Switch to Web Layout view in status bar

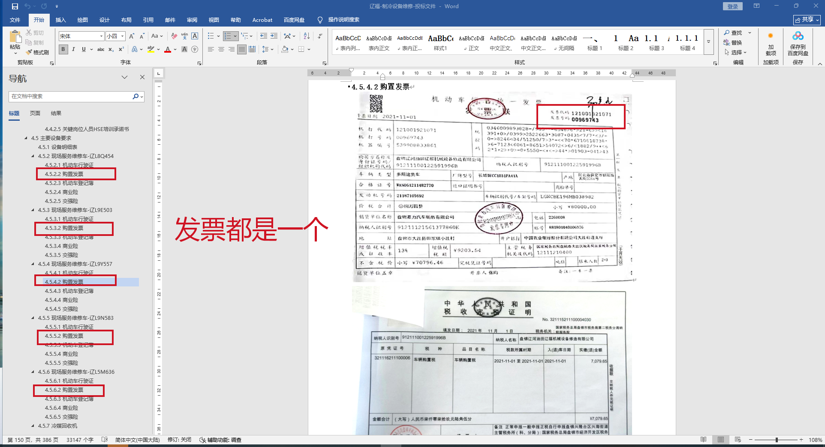[x=738, y=440]
